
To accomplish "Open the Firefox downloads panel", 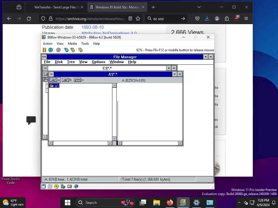I will (207, 19).
